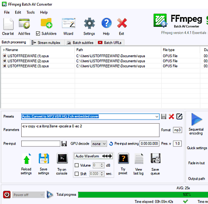Edit preset using the pencil icon
Image resolution: width=208 pixels, height=204 pixels.
pos(179,116)
